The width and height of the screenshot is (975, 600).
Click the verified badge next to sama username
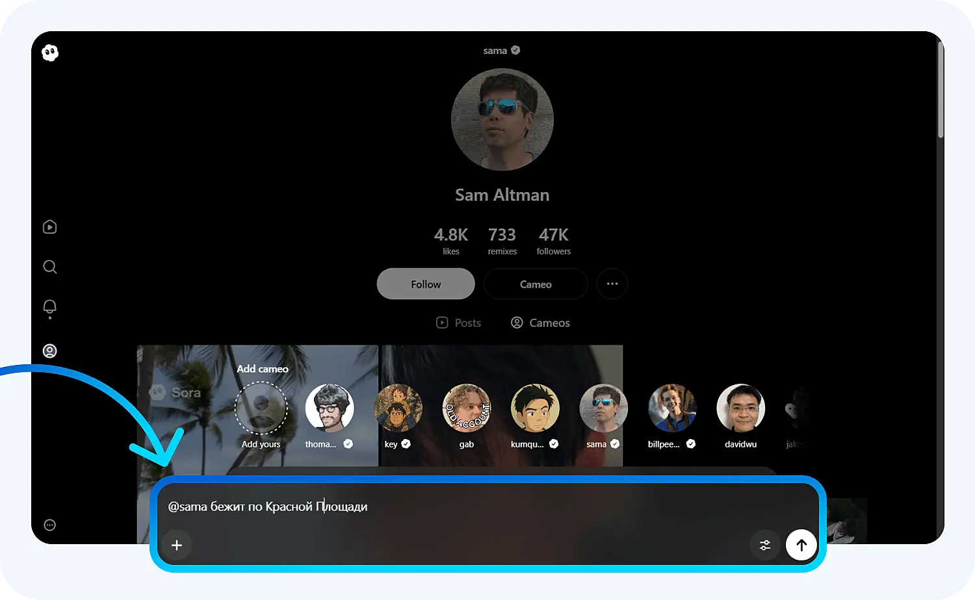tap(515, 50)
